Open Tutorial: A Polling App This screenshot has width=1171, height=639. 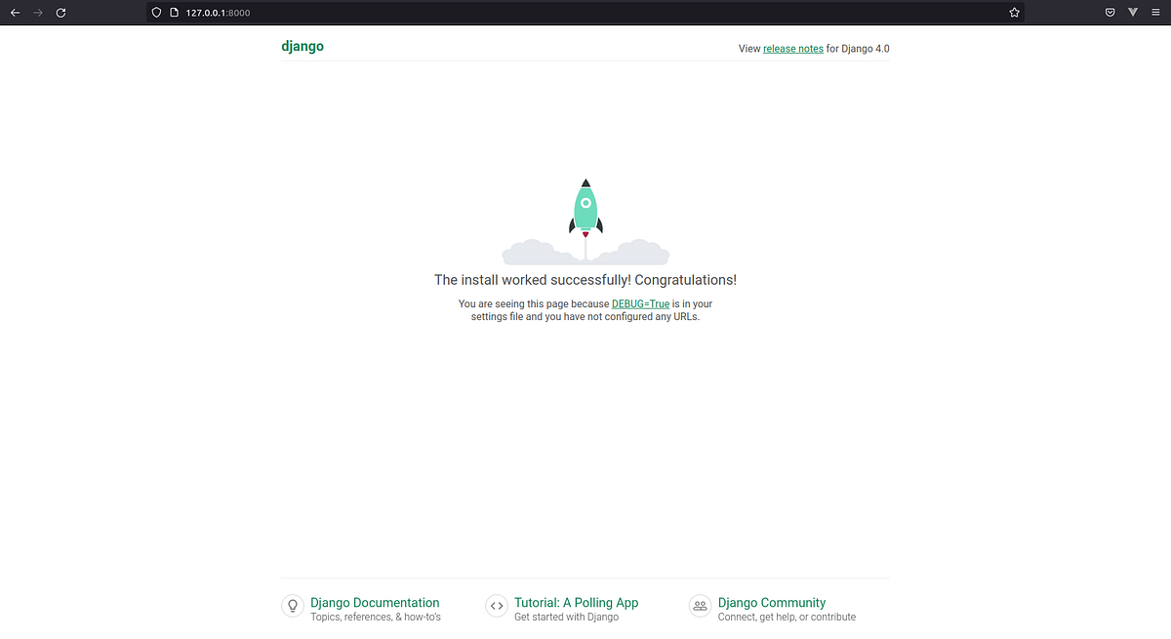pyautogui.click(x=576, y=603)
